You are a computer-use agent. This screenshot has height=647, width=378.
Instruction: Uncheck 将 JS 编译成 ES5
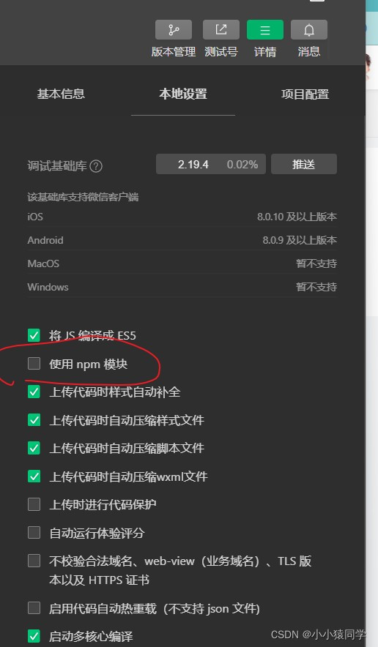(34, 335)
